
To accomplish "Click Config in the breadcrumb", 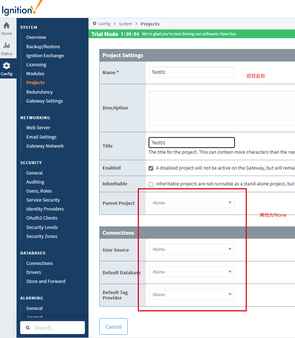I will (104, 24).
